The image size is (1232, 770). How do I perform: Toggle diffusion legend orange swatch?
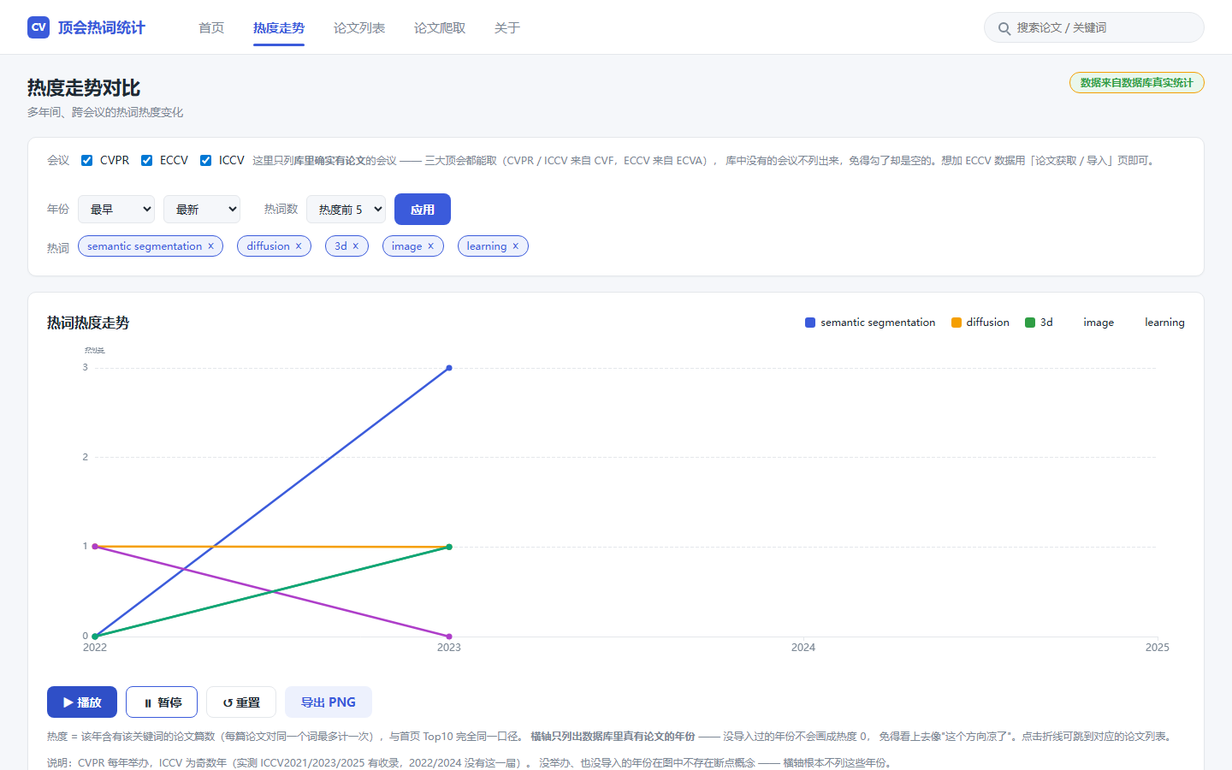[x=957, y=323]
